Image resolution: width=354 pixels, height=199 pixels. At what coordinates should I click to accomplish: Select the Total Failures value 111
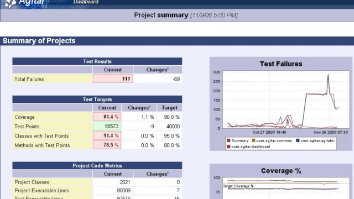pos(113,78)
